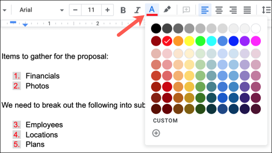The width and height of the screenshot is (272, 153).
Task: Click the text color A button
Action: point(152,10)
